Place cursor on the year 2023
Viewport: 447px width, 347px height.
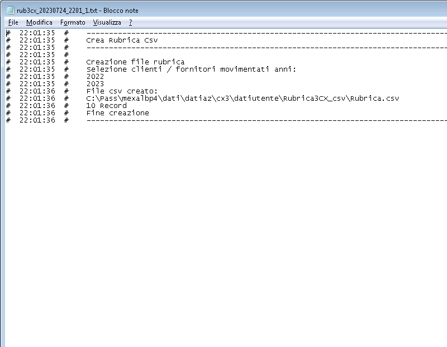(95, 84)
